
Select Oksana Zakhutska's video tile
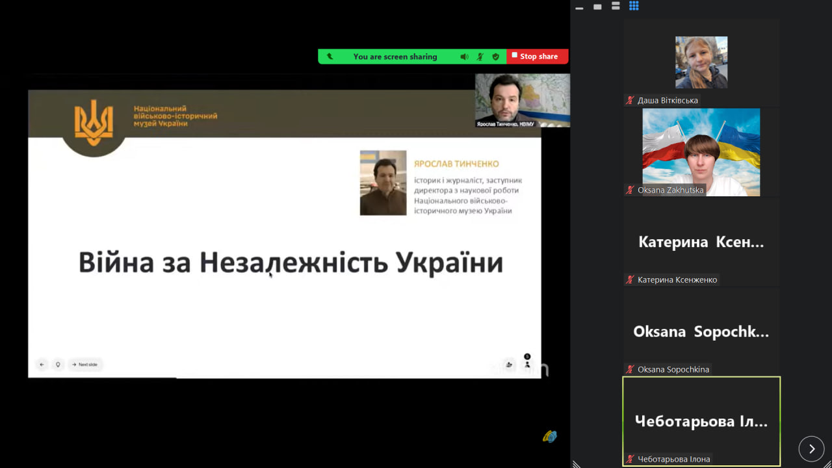coord(701,152)
